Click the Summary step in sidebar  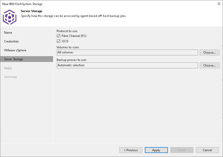coord(11,77)
